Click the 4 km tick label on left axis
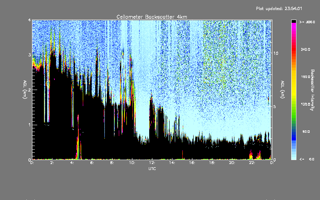Image resolution: width=320 pixels, height=200 pixels. pyautogui.click(x=30, y=20)
